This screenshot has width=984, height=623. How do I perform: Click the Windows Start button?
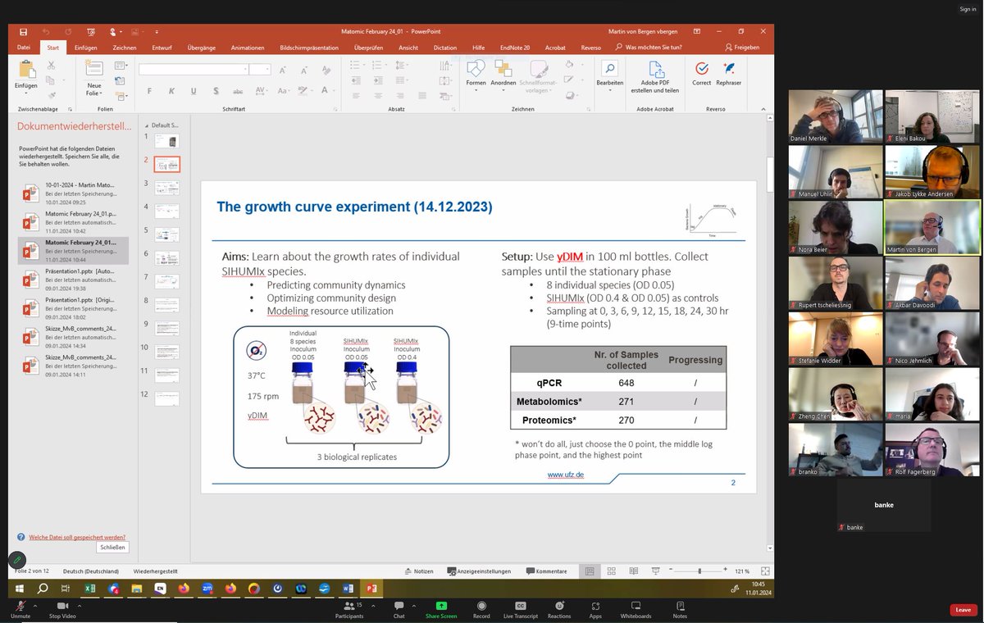point(20,588)
